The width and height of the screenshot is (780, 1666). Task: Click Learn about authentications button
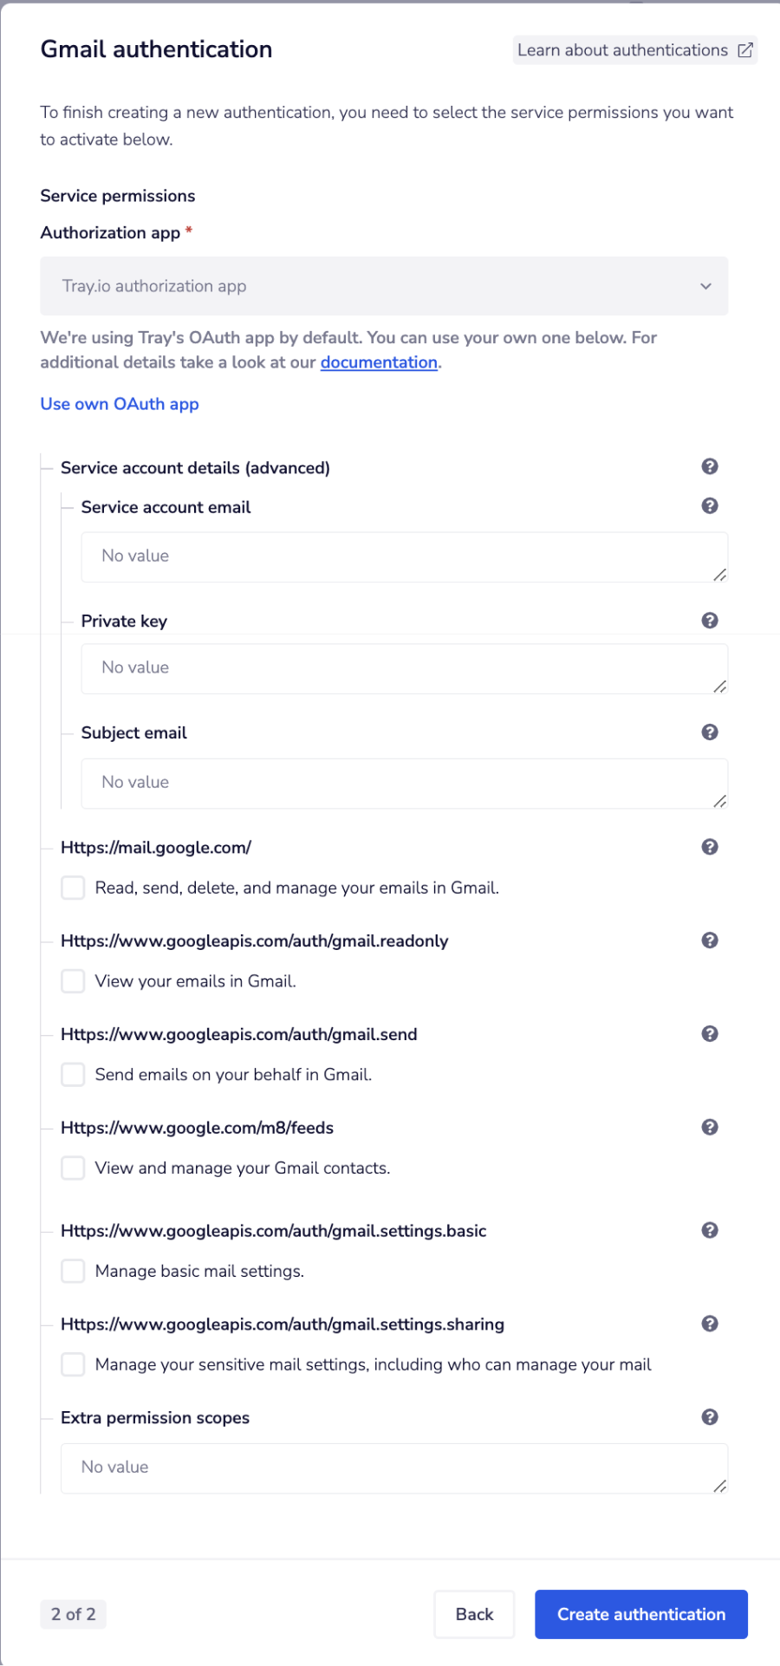[634, 50]
